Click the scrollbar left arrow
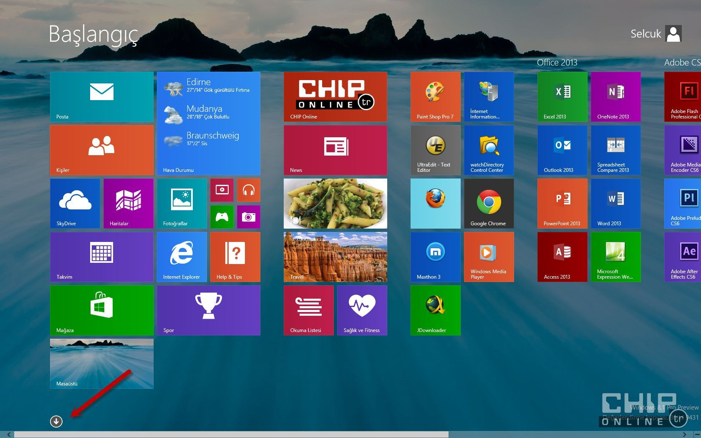 click(9, 435)
